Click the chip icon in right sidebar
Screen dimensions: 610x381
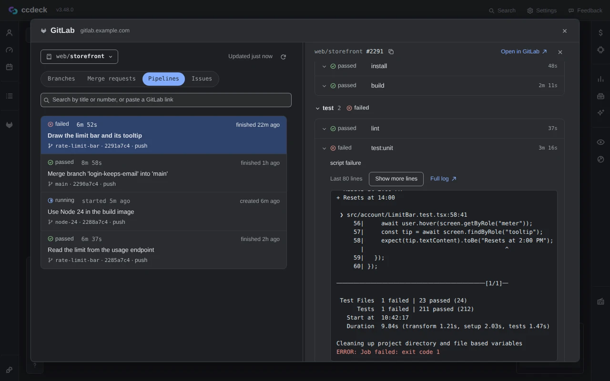[x=600, y=50]
